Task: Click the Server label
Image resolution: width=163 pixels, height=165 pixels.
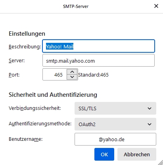Action: [17, 61]
